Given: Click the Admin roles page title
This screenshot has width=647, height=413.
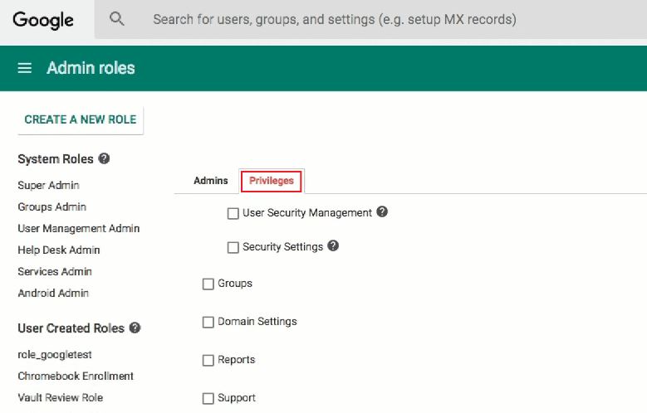Looking at the screenshot, I should tap(91, 68).
